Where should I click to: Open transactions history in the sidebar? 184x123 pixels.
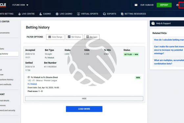(7, 79)
